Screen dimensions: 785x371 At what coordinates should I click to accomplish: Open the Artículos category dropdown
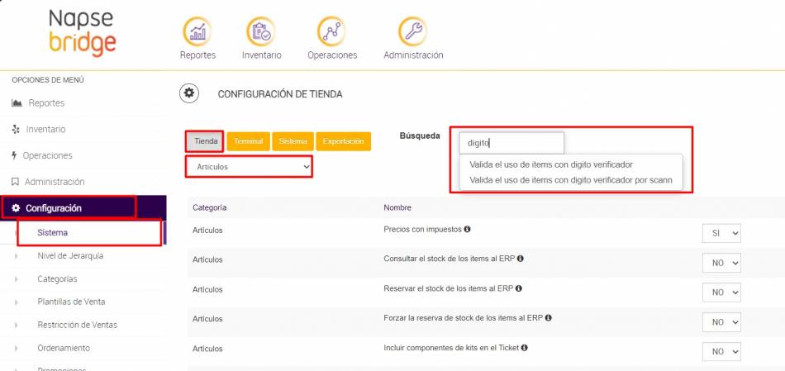click(x=249, y=167)
